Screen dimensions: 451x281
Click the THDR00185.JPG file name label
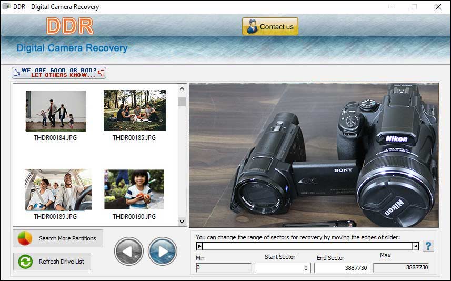click(x=134, y=138)
